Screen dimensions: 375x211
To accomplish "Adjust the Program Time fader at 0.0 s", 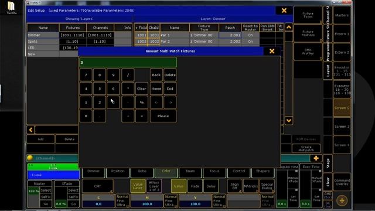I will pos(282,189).
